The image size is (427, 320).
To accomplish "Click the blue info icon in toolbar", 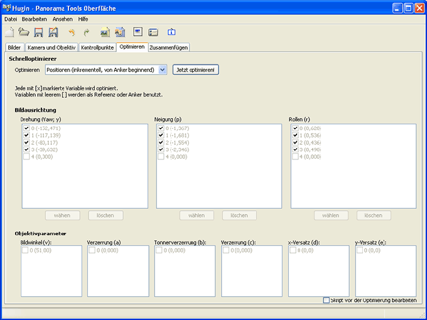I will pos(171,32).
